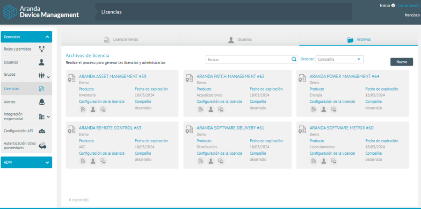The image size is (421, 209).
Task: Click the Alertas bell icon
Action: coord(42,102)
